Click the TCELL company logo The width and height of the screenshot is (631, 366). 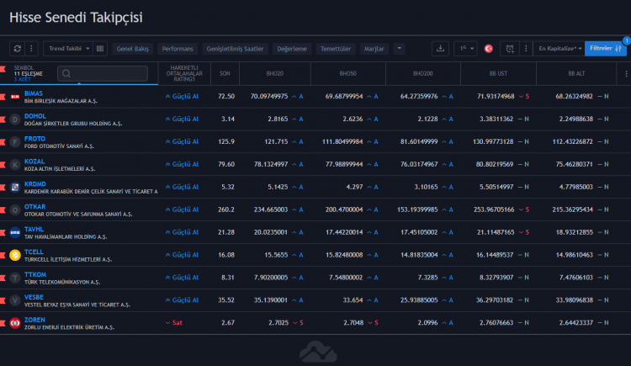click(15, 255)
